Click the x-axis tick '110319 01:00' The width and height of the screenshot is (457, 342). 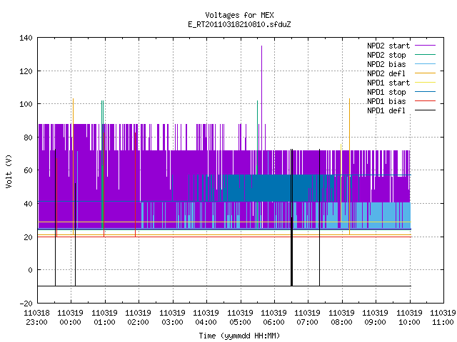click(x=105, y=318)
